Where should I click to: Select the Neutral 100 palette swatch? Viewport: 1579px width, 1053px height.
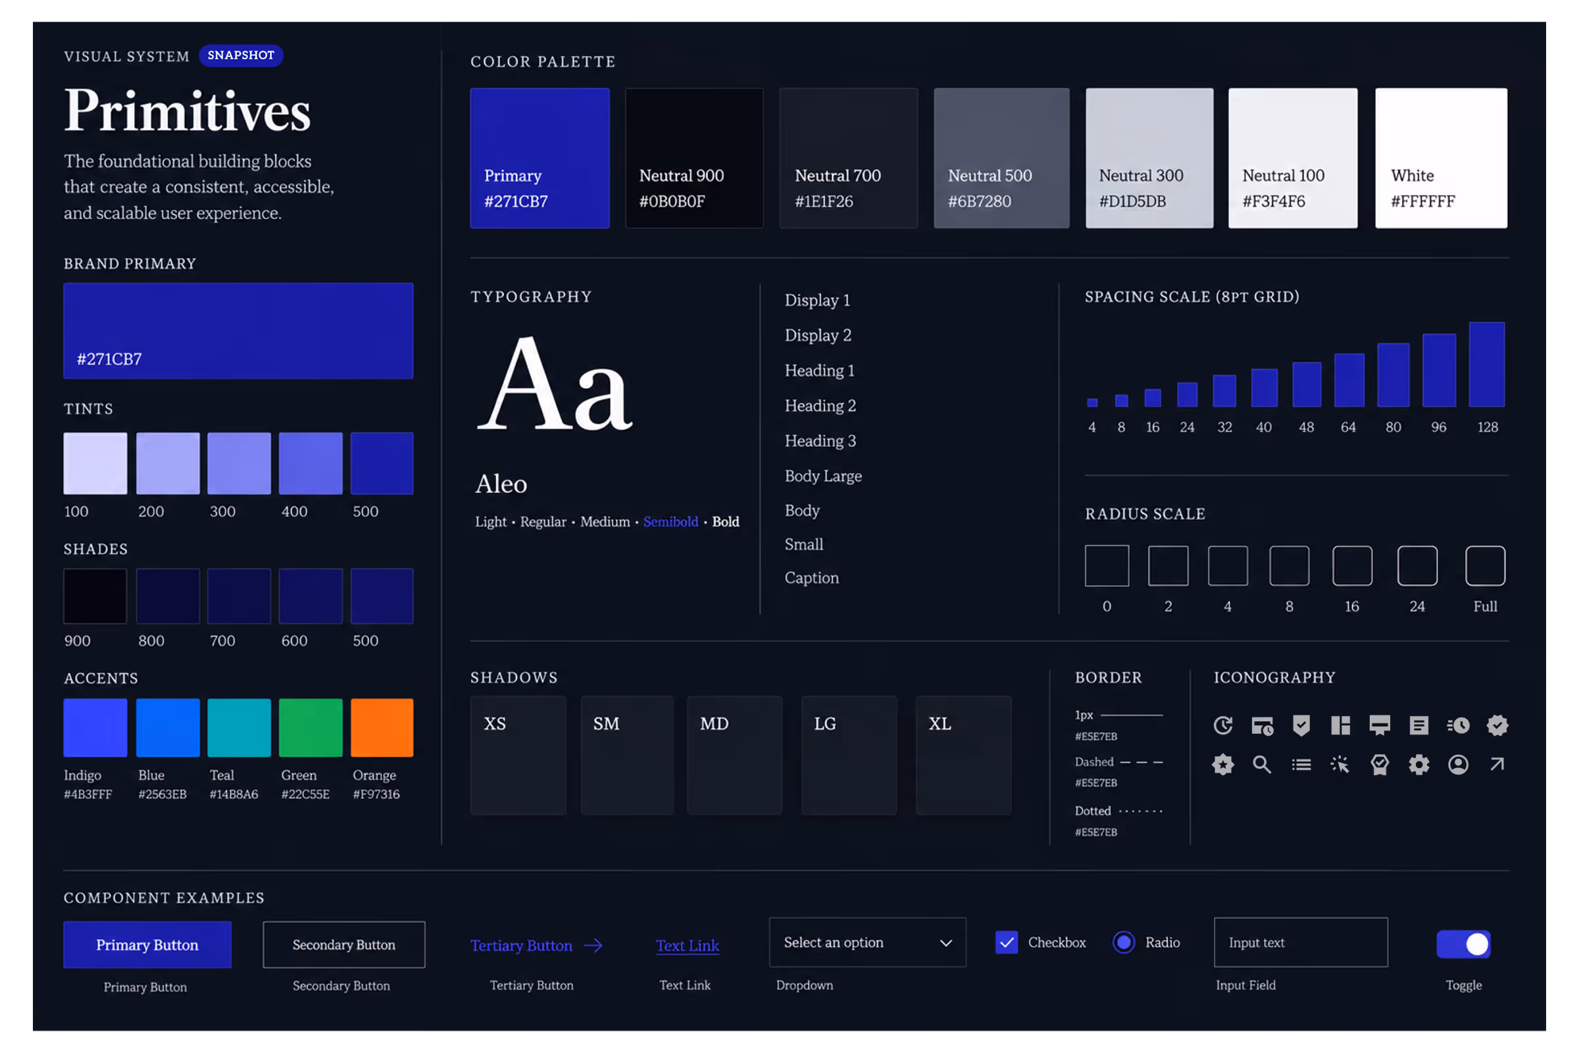tap(1293, 159)
